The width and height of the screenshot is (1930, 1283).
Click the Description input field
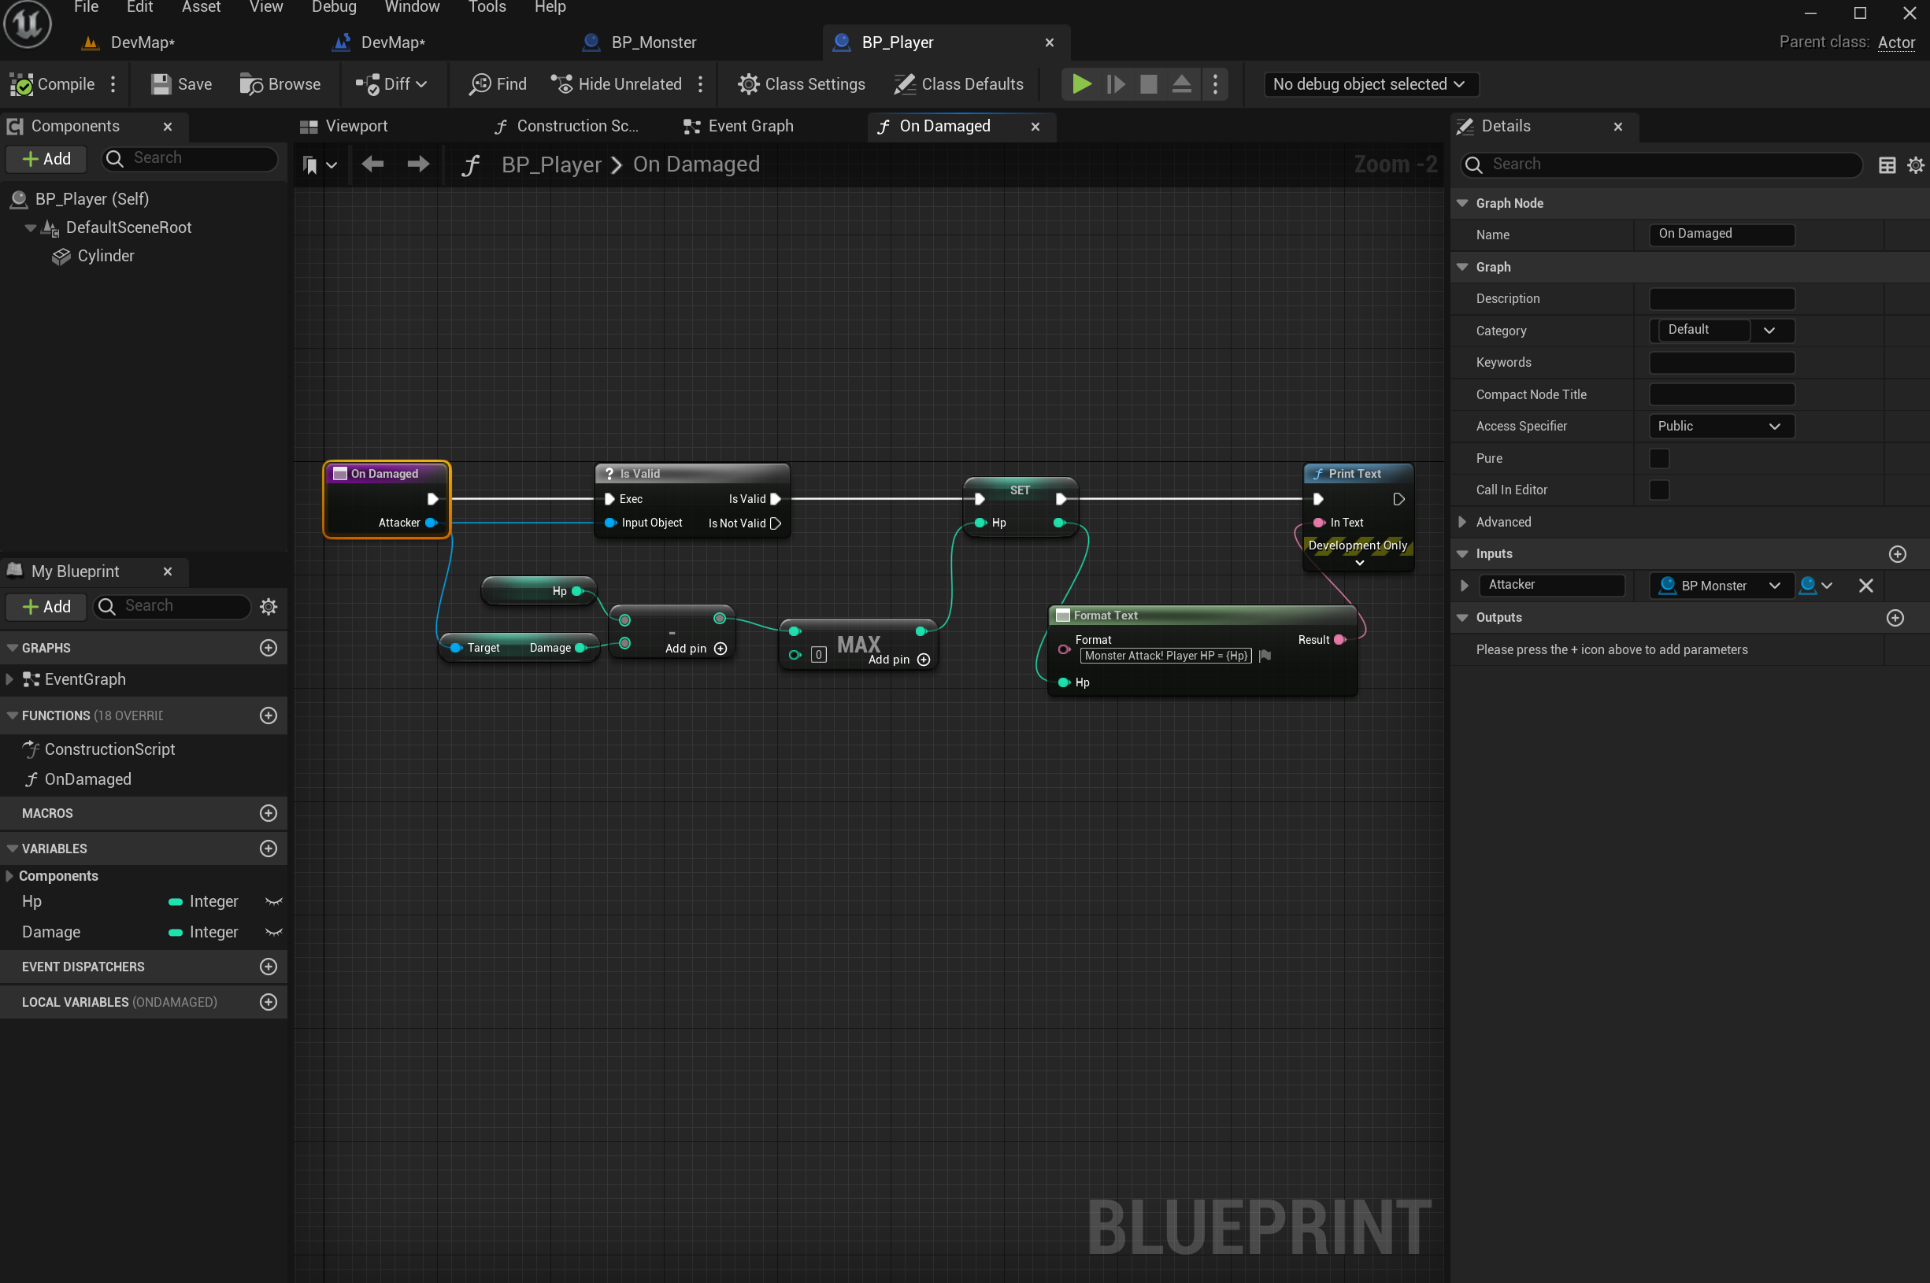click(x=1721, y=298)
